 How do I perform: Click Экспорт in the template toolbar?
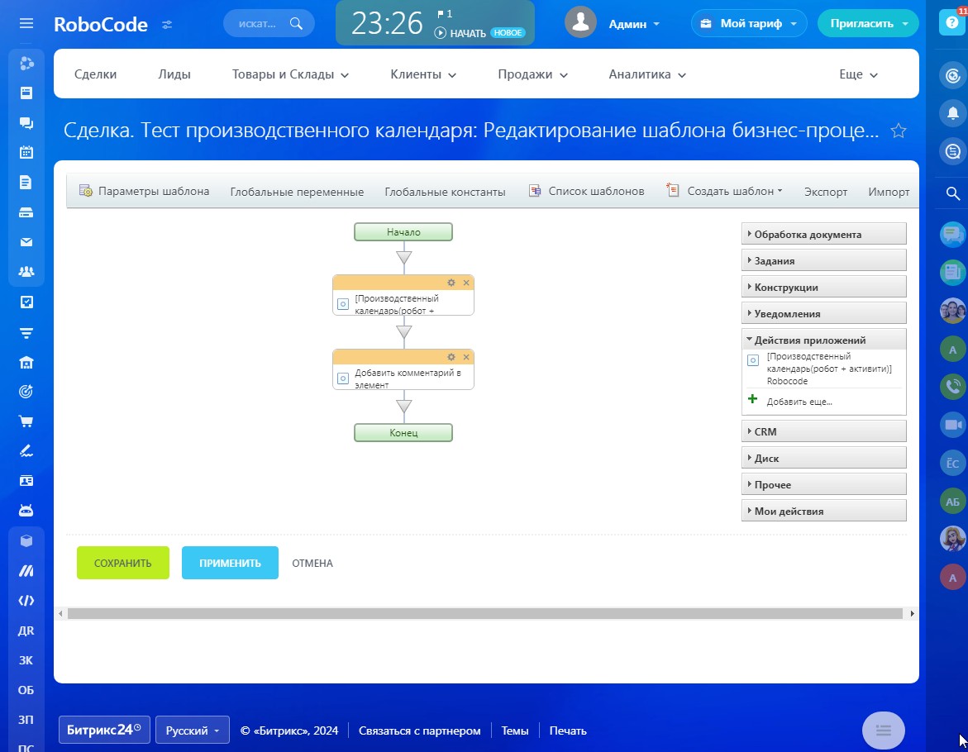tap(825, 192)
